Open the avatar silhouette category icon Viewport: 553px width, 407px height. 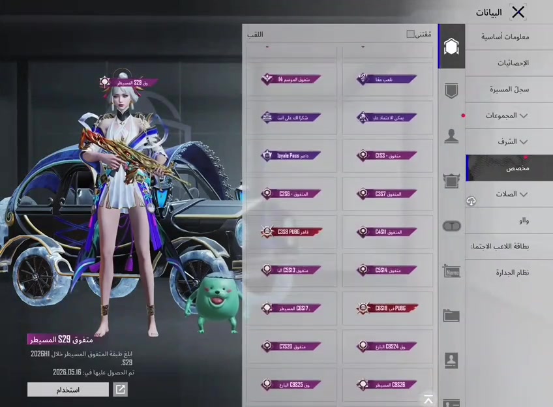pyautogui.click(x=451, y=136)
